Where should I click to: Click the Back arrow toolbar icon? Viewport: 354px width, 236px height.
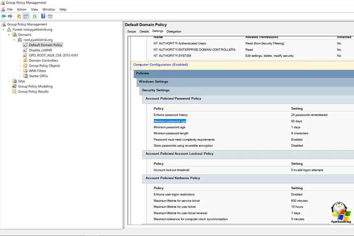[x=3, y=16]
